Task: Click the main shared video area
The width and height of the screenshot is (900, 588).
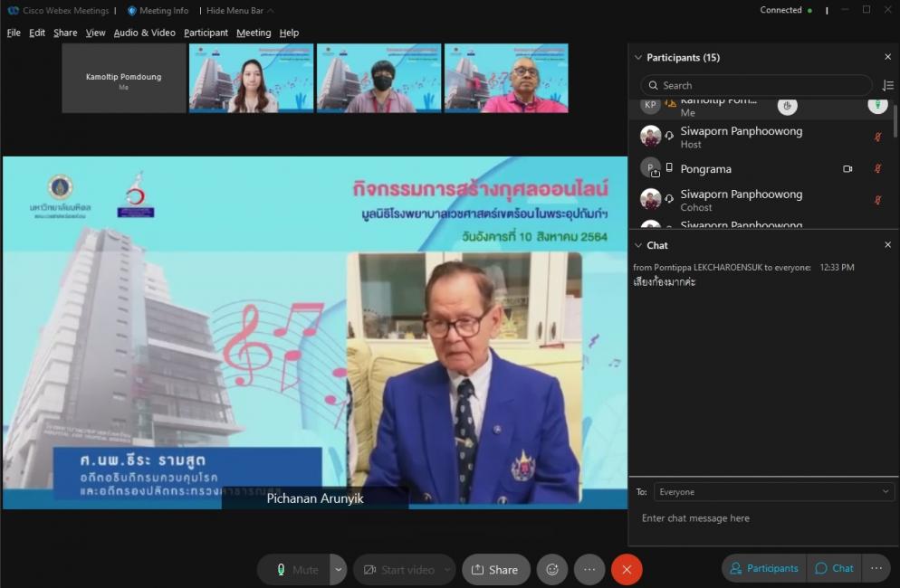Action: pyautogui.click(x=314, y=333)
